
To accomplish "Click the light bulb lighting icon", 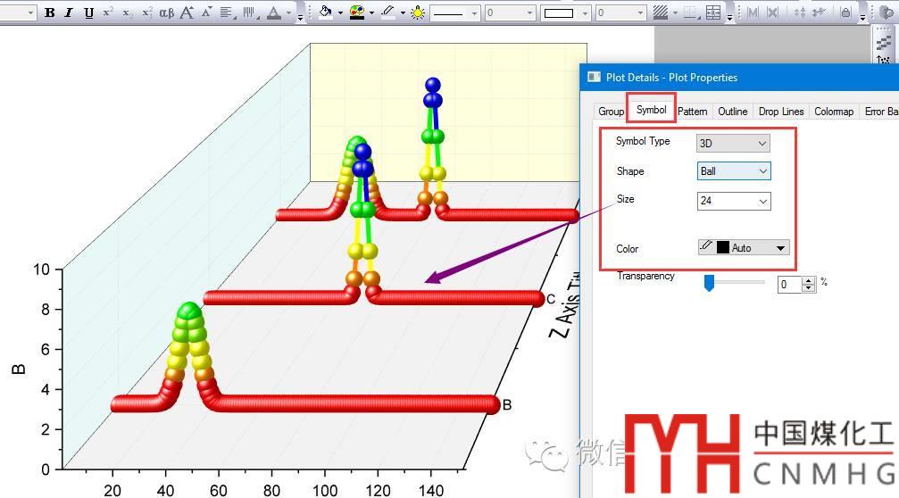I will (418, 13).
